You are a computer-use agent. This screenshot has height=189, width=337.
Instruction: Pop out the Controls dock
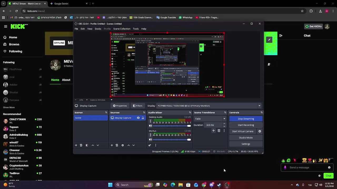262,113
